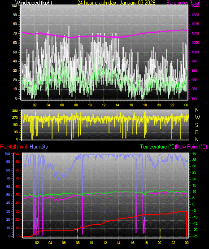Click the Humidity legend label
209x249 pixels.
click(x=39, y=147)
